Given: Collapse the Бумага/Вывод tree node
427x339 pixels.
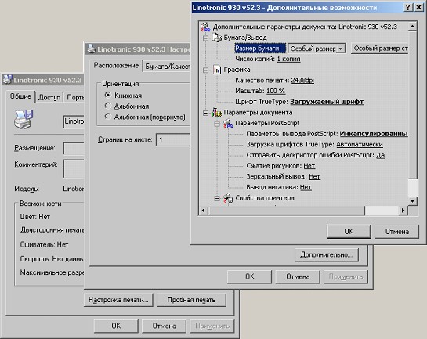Looking at the screenshot, I should point(206,38).
